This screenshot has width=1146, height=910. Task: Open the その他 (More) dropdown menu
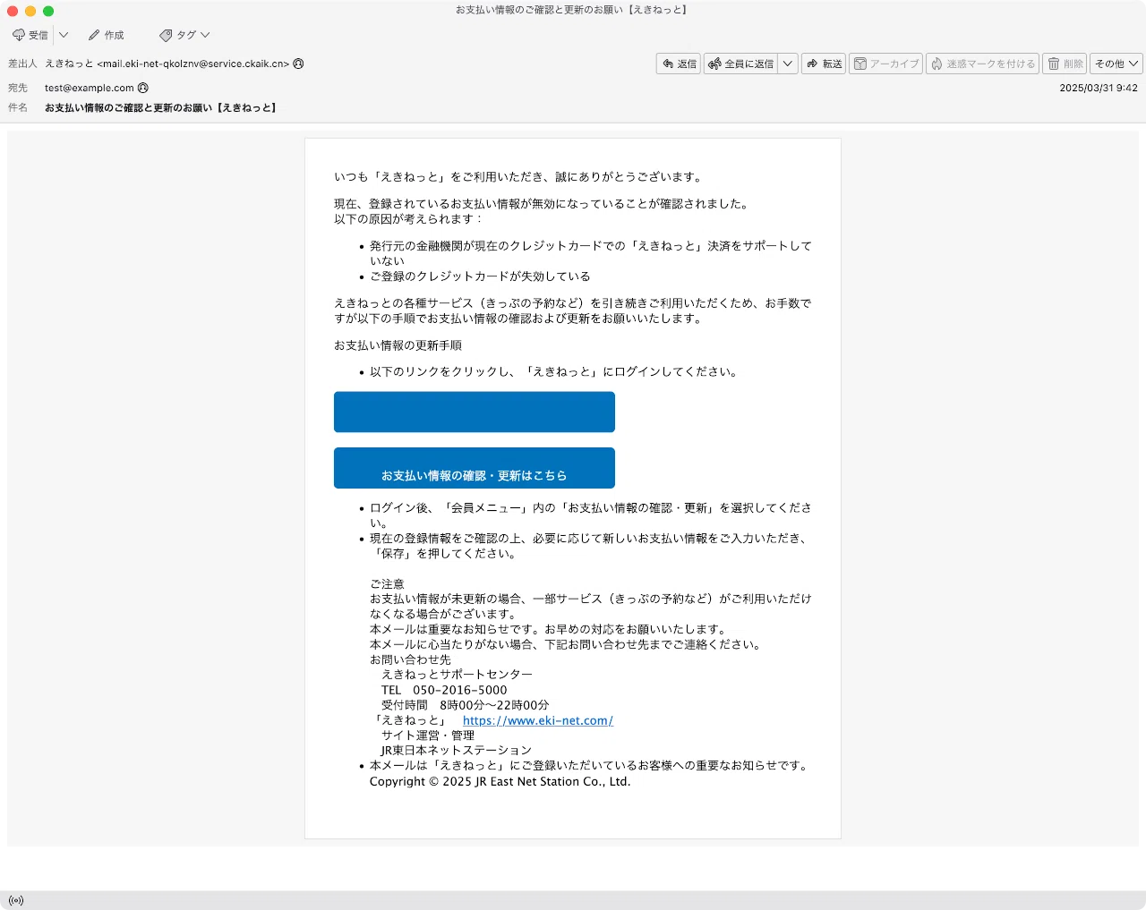tap(1116, 64)
